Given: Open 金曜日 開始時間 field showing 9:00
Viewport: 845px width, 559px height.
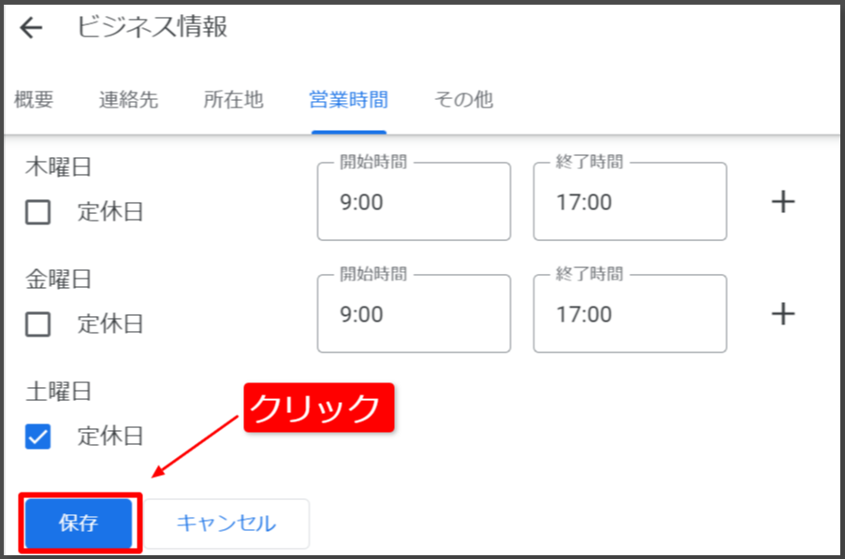Looking at the screenshot, I should pos(414,313).
